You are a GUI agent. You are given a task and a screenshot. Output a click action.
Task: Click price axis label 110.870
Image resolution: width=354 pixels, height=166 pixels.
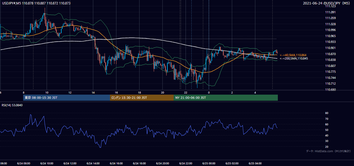[330, 54]
